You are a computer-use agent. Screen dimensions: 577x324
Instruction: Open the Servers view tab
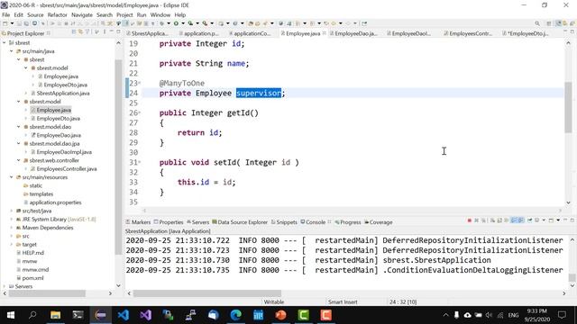(198, 222)
